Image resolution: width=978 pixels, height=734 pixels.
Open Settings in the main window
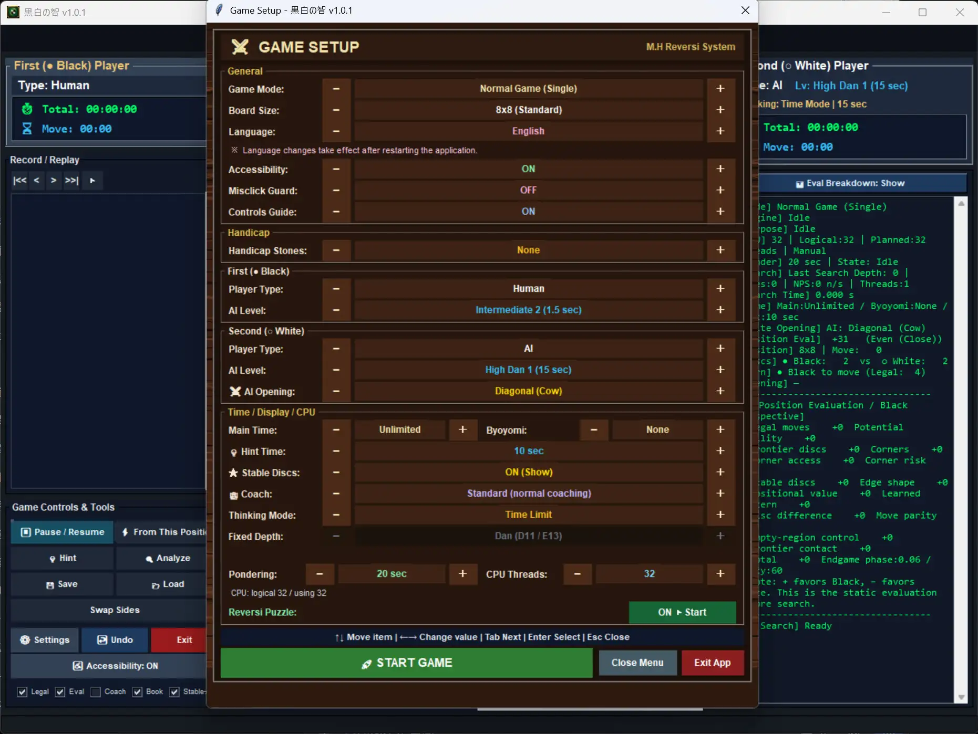pyautogui.click(x=45, y=640)
